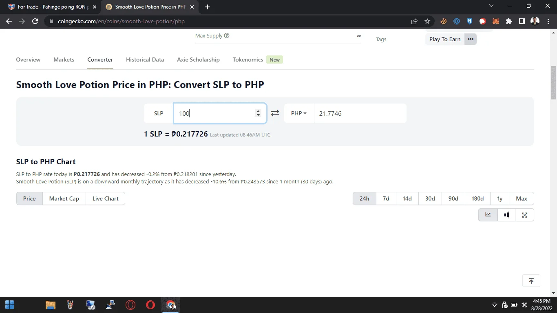The width and height of the screenshot is (557, 313).
Task: Check the battery status icon in tray
Action: (515, 305)
